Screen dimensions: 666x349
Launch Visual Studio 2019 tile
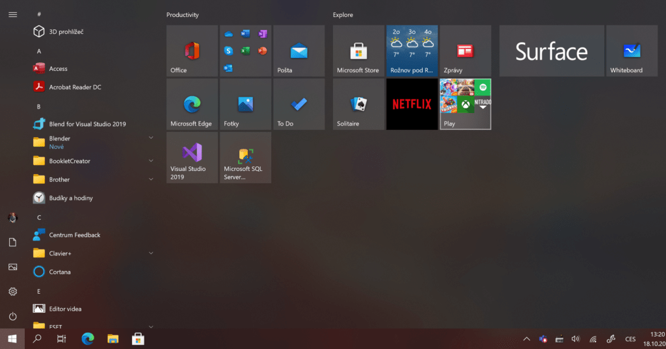tap(192, 157)
